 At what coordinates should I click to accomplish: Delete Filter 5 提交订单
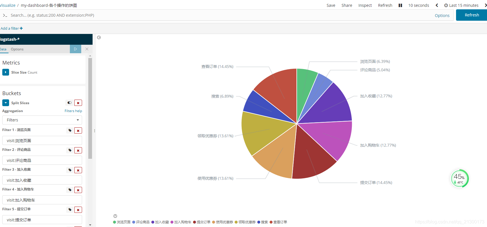click(x=78, y=210)
